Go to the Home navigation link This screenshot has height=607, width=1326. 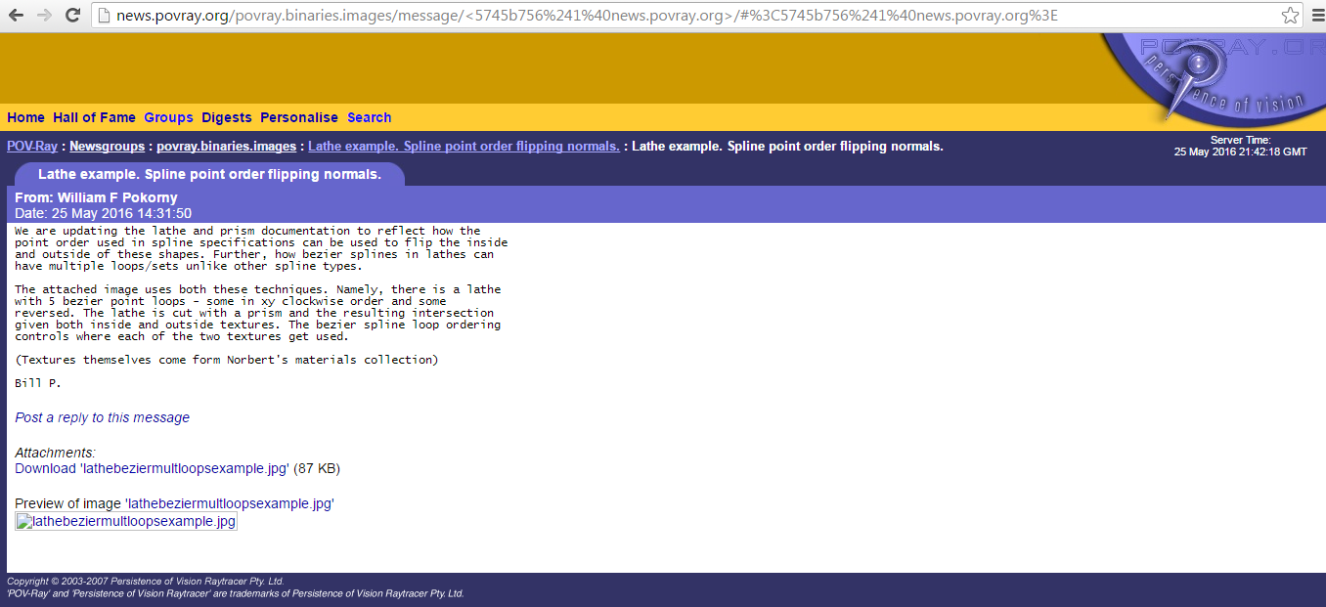pyautogui.click(x=25, y=117)
